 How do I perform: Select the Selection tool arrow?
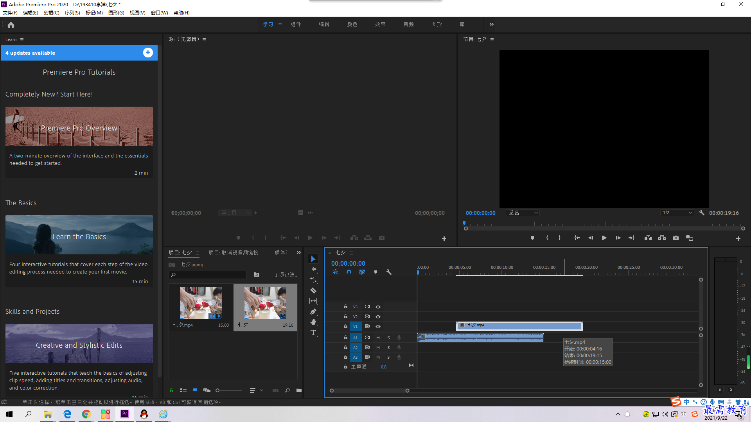click(x=313, y=259)
